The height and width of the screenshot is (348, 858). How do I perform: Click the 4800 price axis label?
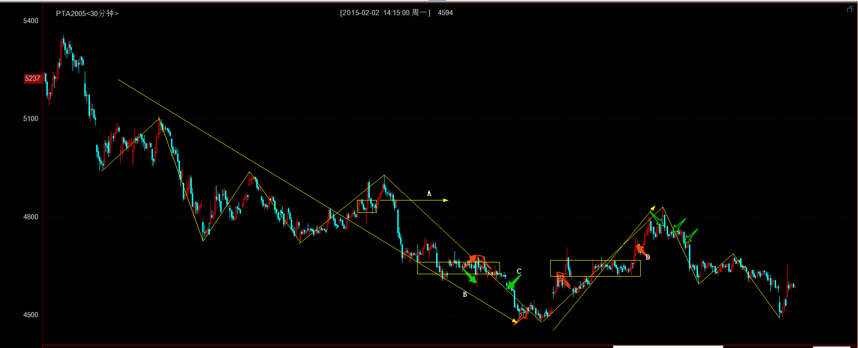tap(31, 217)
